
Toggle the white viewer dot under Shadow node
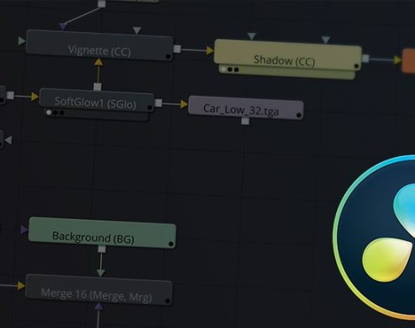(x=223, y=69)
